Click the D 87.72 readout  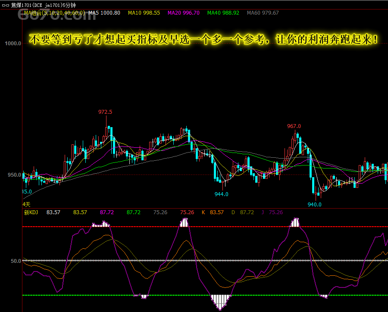(243, 212)
